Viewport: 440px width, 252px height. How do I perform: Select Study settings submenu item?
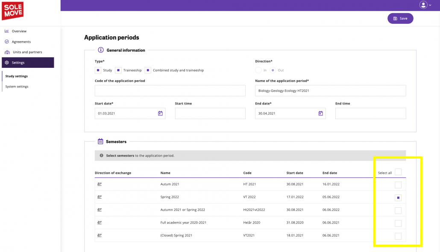click(x=16, y=76)
